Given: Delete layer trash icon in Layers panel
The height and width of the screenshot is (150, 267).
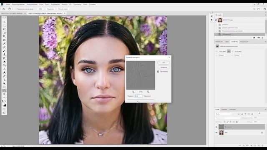Looking at the screenshot, I should pos(262,145).
